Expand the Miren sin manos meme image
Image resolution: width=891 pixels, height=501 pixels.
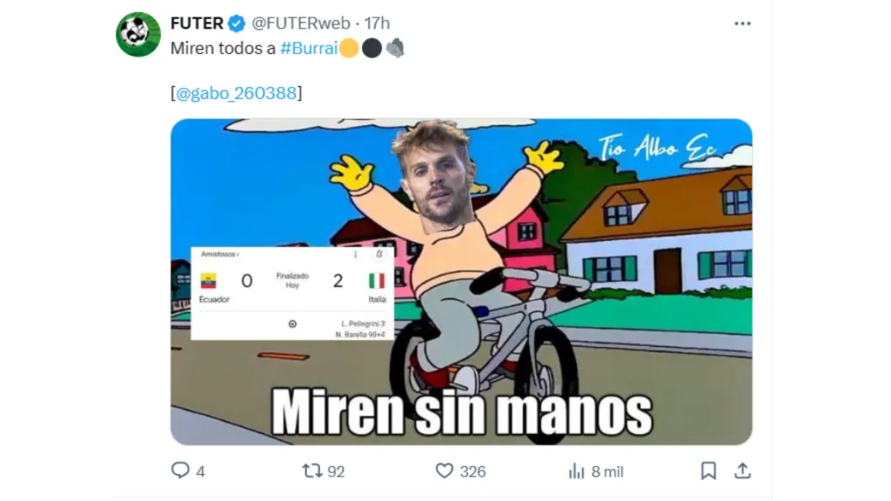coord(461,282)
